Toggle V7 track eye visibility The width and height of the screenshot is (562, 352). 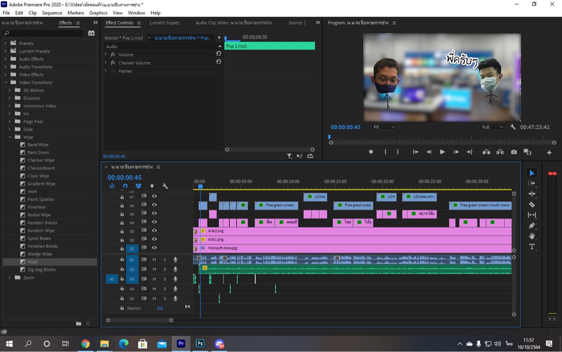[154, 197]
